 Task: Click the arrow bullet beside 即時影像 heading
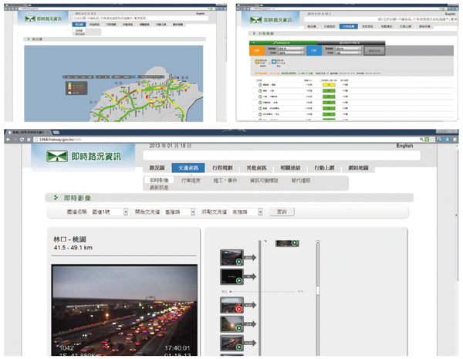56,198
